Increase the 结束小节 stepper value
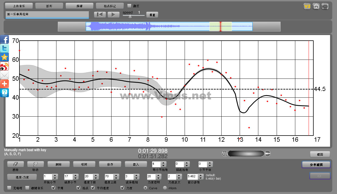337x194 pixels. tap(75, 175)
